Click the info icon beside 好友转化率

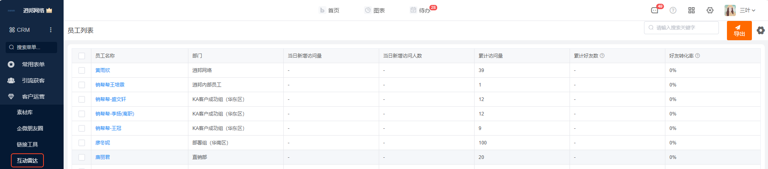(x=698, y=56)
